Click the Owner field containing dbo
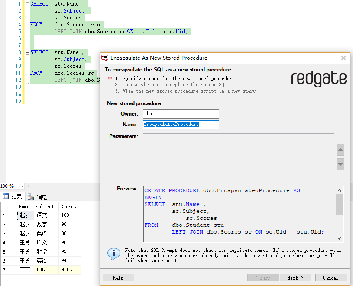 click(x=181, y=114)
